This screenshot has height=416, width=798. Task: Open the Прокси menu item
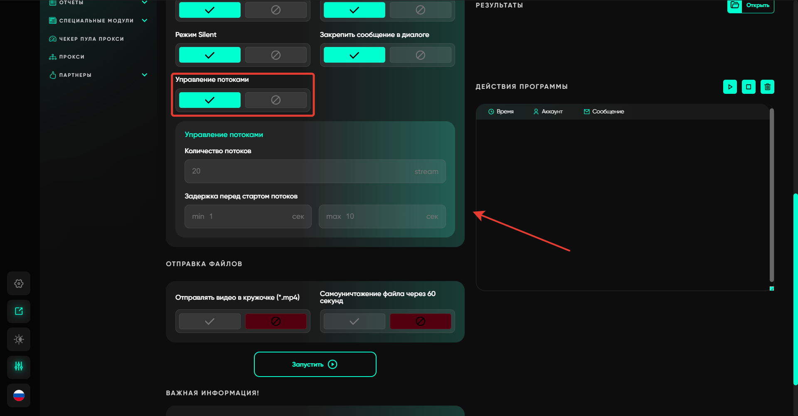coord(71,57)
